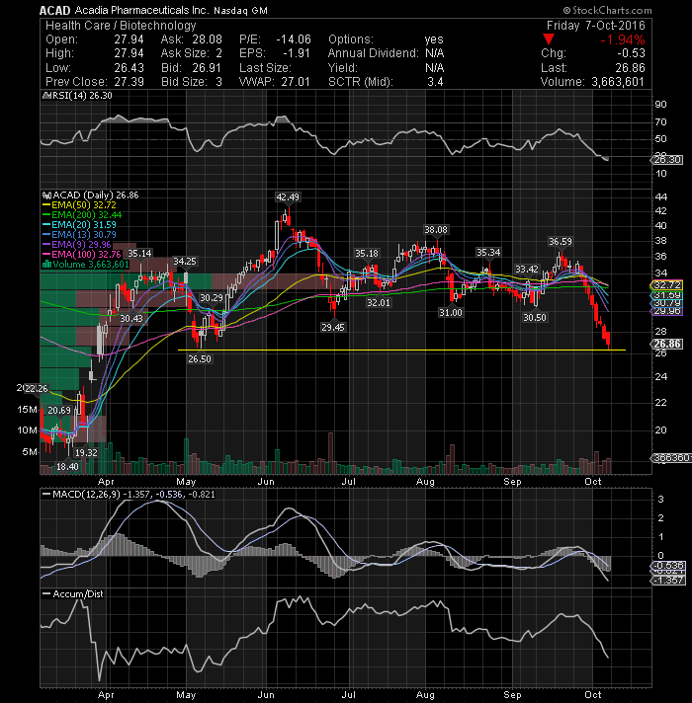Click the 38.08 August high label
The height and width of the screenshot is (703, 692).
coord(436,229)
